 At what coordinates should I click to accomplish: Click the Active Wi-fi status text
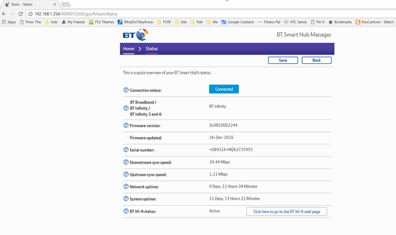coord(214,211)
